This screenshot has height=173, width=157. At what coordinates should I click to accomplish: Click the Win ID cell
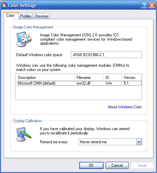pyautogui.click(x=109, y=83)
